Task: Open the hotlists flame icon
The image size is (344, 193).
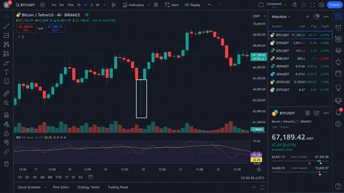Action: point(338,62)
